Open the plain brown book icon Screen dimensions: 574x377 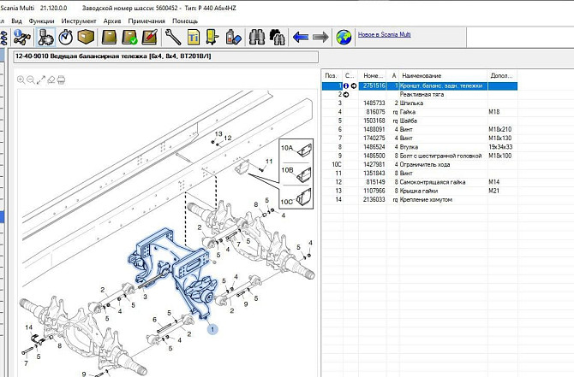(x=109, y=38)
